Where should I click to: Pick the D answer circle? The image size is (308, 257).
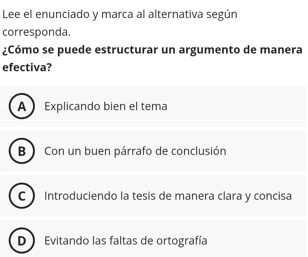pos(22,241)
